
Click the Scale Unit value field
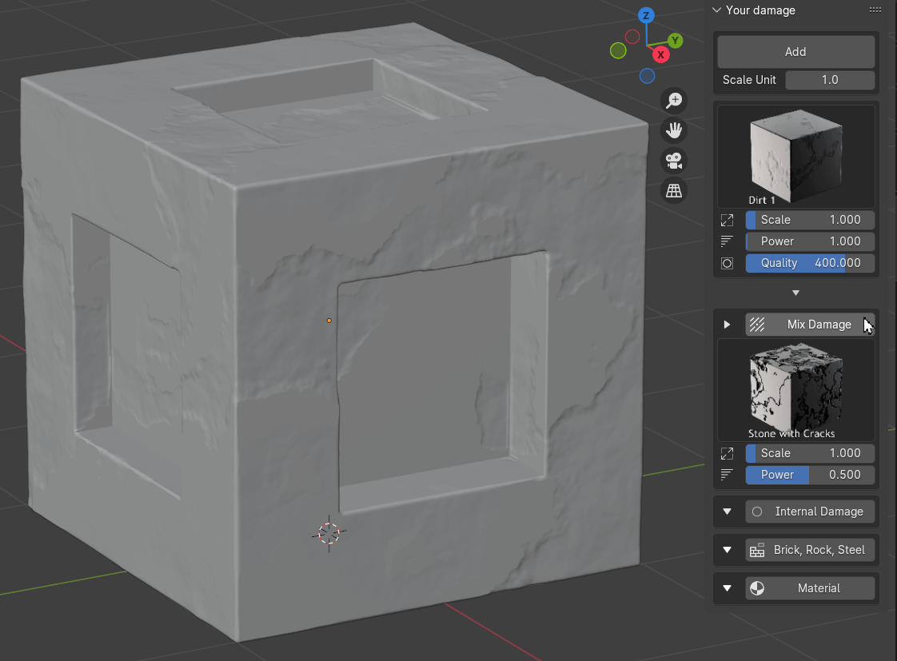[x=830, y=80]
